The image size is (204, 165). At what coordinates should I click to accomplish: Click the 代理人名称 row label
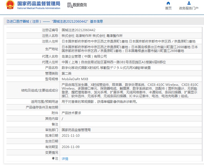pos(50,57)
